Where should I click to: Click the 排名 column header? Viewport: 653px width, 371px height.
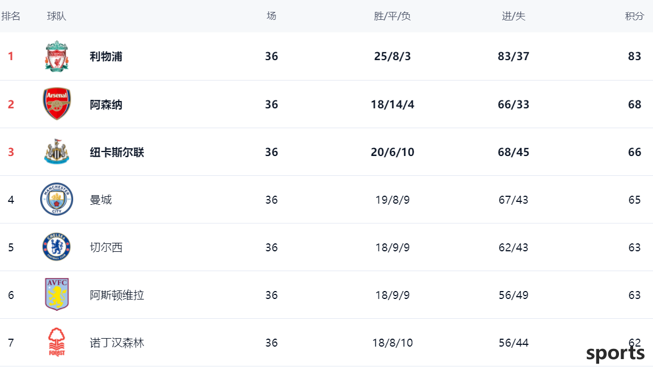coord(11,16)
